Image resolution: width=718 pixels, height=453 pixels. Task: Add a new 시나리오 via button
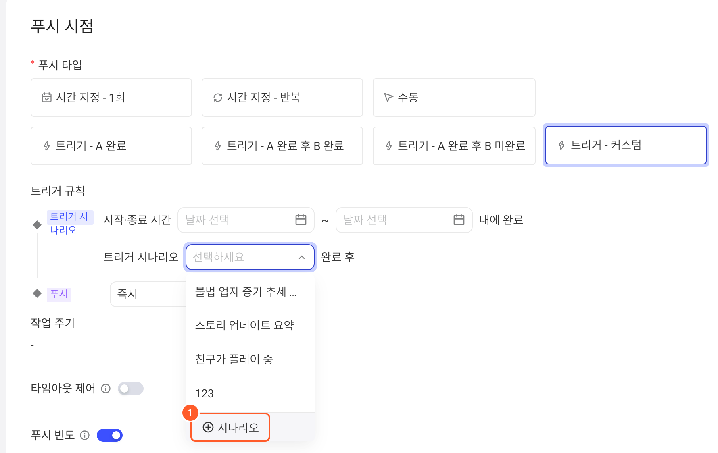230,427
